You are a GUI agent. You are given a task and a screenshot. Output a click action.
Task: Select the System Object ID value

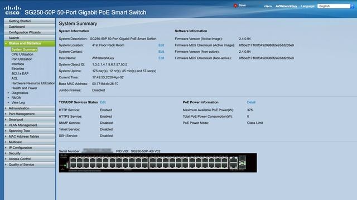click(x=110, y=64)
